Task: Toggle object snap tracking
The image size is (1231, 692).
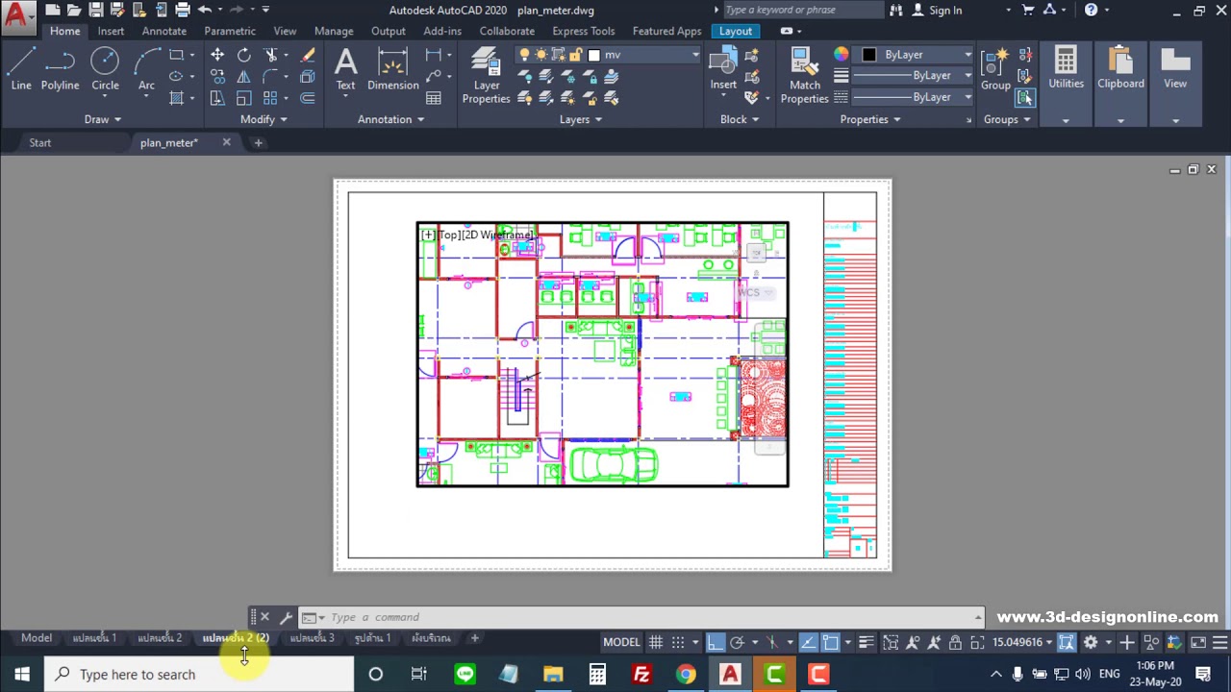Action: 808,642
